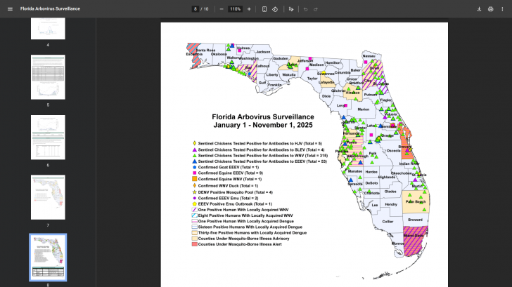Jump to page 7 thumbnail
Viewport: 512px width, 287px height.
click(x=48, y=197)
